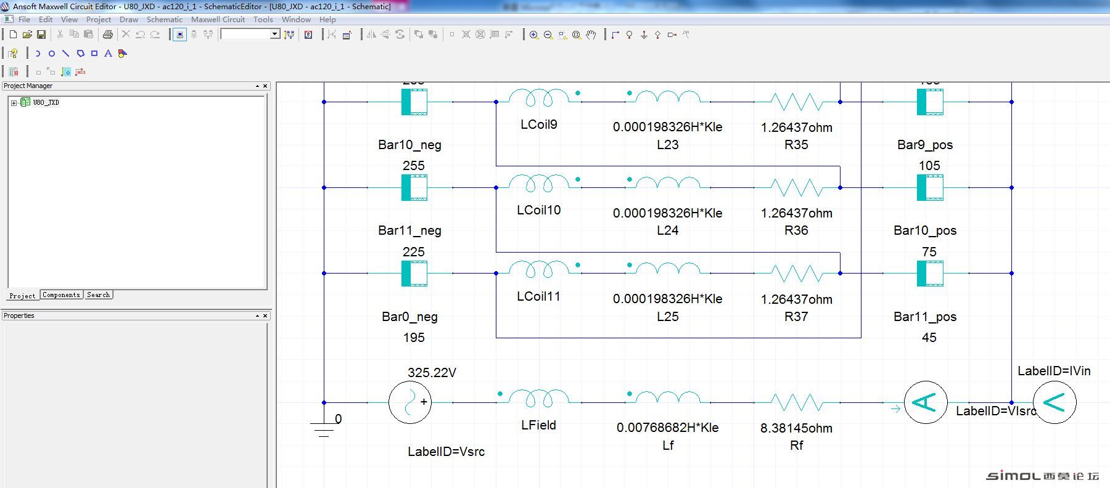Open a file with the folder icon
The image size is (1110, 488).
click(27, 35)
